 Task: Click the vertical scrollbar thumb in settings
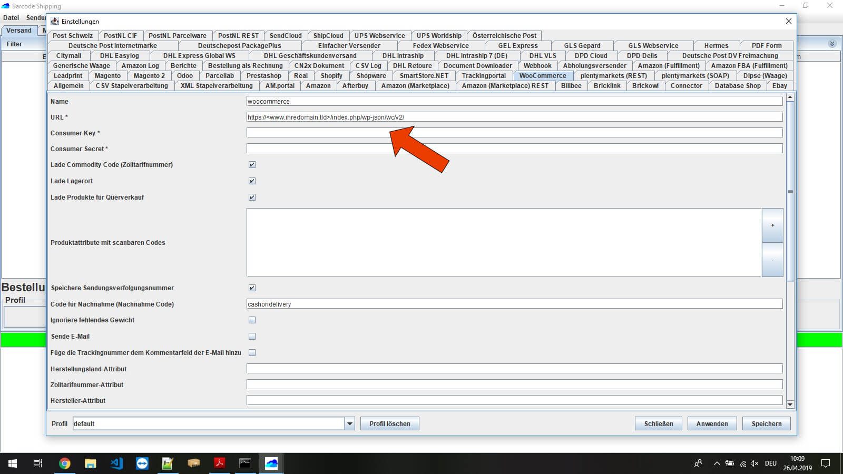790,191
